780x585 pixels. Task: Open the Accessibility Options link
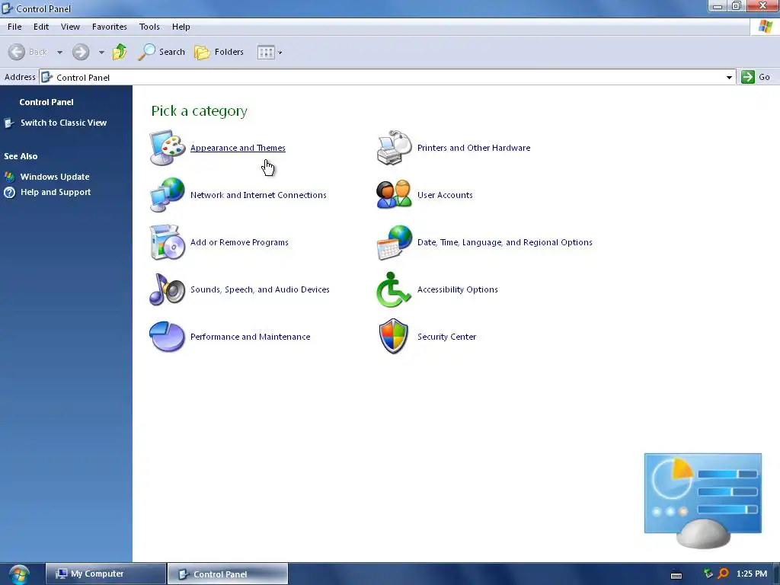click(x=457, y=289)
